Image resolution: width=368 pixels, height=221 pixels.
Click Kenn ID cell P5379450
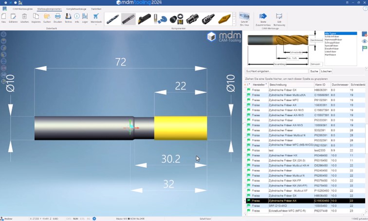click(321, 181)
